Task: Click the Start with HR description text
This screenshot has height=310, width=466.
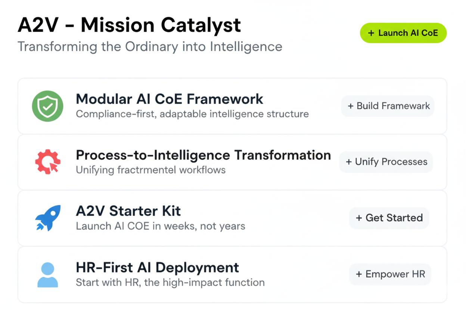Action: [170, 282]
